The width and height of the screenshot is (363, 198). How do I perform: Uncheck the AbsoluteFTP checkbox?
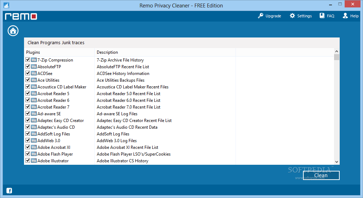[x=28, y=66]
